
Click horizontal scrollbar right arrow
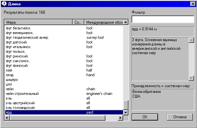point(120,118)
